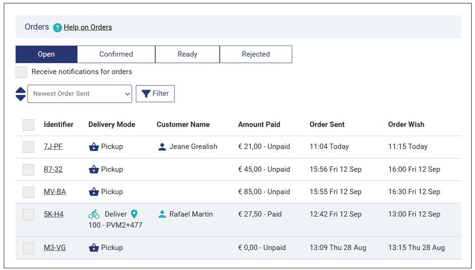Click the person icon beside Rafael Martin

162,214
